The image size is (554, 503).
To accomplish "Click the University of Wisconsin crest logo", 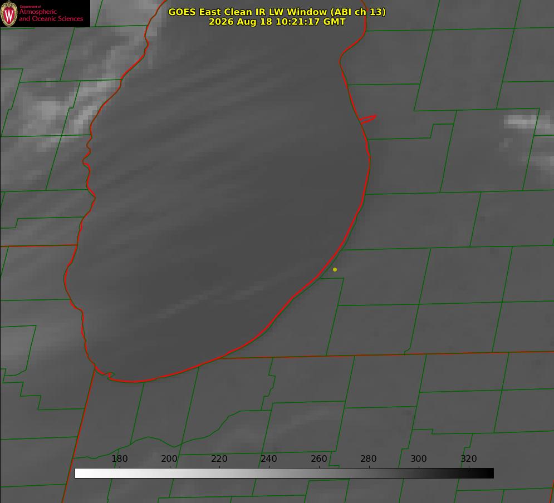I will point(9,13).
